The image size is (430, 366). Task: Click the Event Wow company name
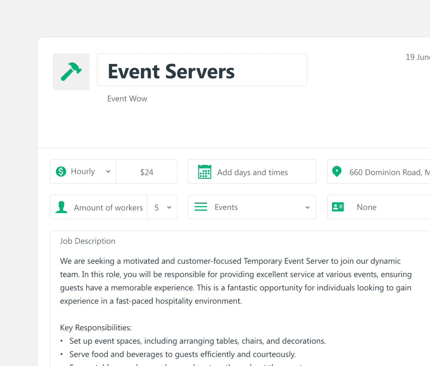click(127, 99)
